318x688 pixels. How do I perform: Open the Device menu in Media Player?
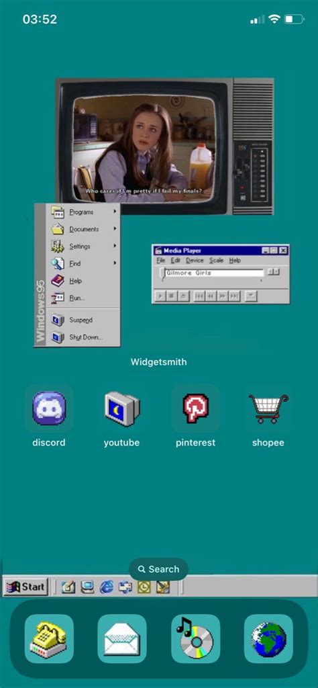click(x=195, y=260)
